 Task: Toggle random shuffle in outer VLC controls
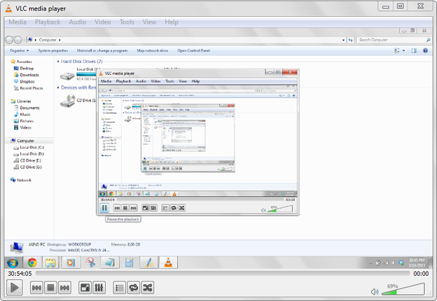click(148, 288)
